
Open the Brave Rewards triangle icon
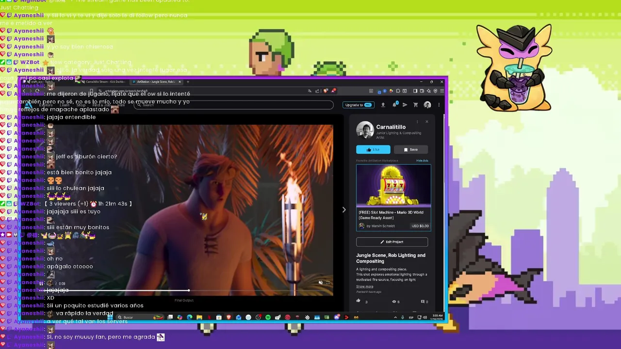coord(333,91)
